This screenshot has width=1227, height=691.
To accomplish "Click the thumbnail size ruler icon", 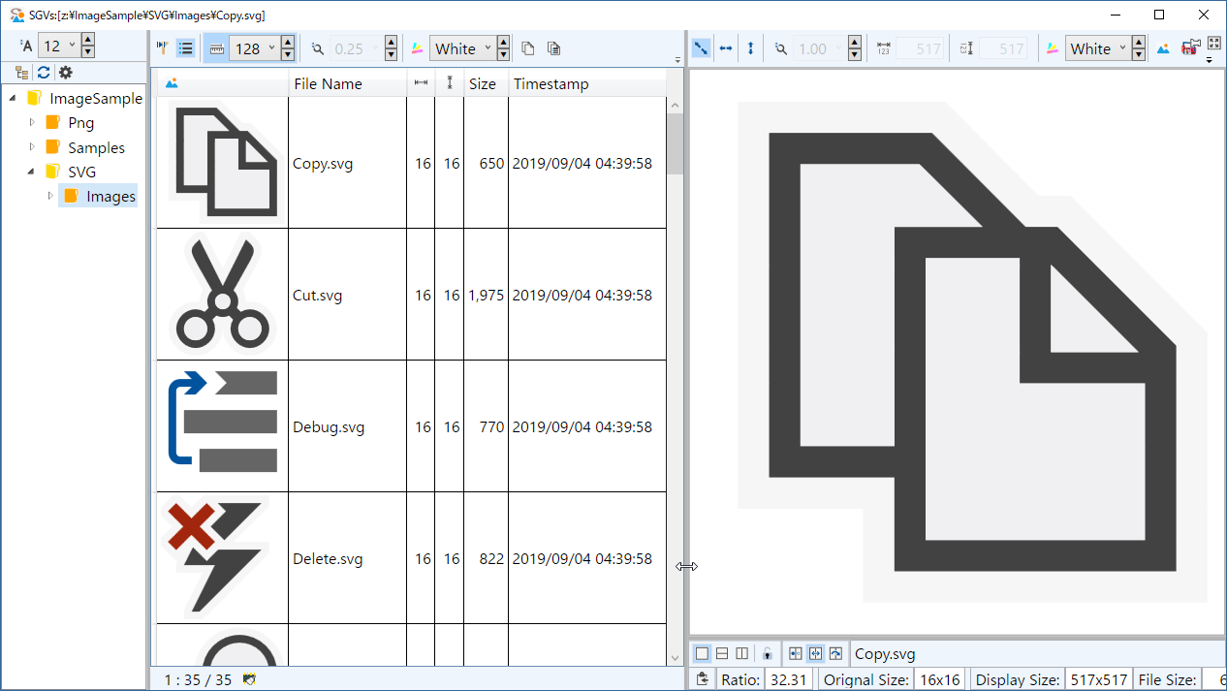I will click(x=216, y=47).
